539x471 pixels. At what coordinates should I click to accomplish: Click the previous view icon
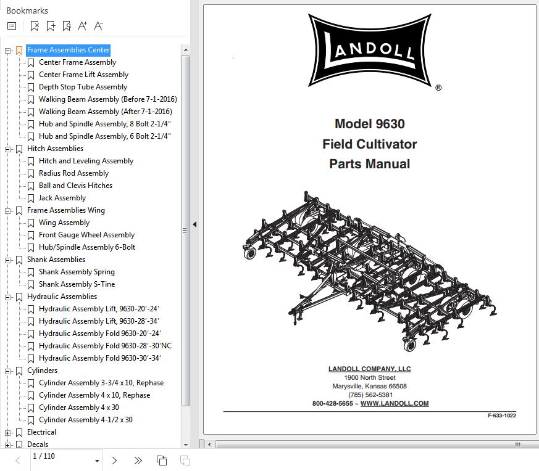click(162, 461)
